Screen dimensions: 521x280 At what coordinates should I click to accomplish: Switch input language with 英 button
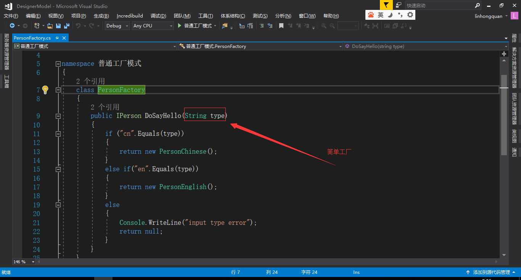click(381, 15)
